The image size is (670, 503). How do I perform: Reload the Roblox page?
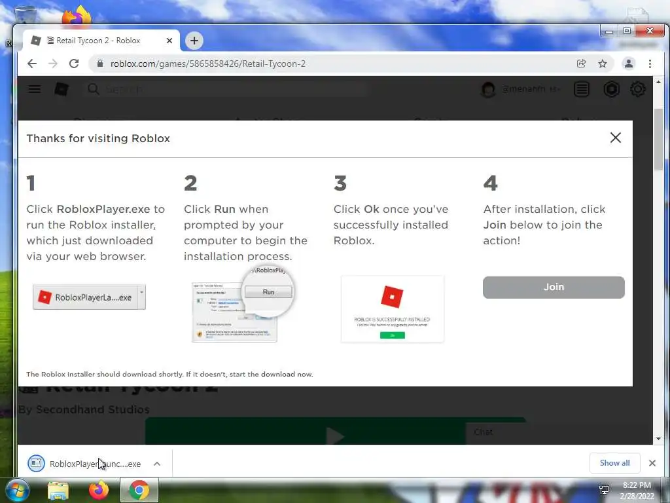[x=74, y=64]
